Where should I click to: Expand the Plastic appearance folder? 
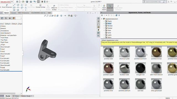[104, 21]
